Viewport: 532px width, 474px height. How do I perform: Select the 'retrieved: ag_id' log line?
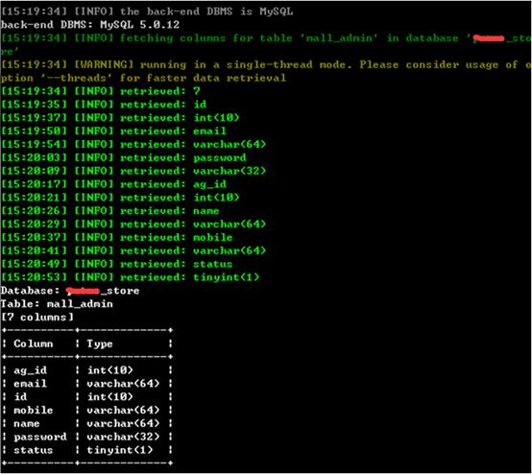[113, 184]
